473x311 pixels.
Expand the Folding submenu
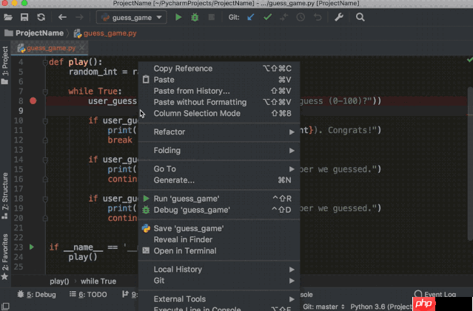[x=219, y=151]
